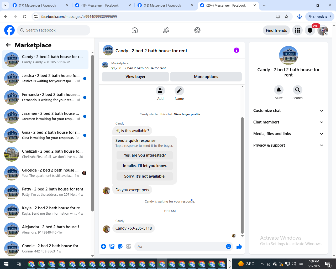Image resolution: width=336 pixels, height=269 pixels.
Task: Open emoji picker in message box
Action: pyautogui.click(x=229, y=246)
